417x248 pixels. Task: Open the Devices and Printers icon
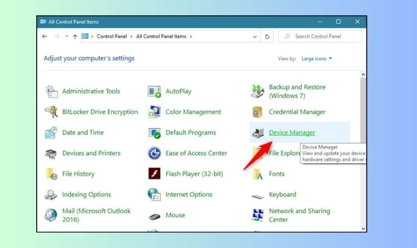51,153
